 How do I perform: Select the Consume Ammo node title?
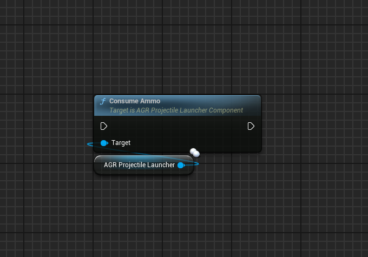tap(135, 101)
